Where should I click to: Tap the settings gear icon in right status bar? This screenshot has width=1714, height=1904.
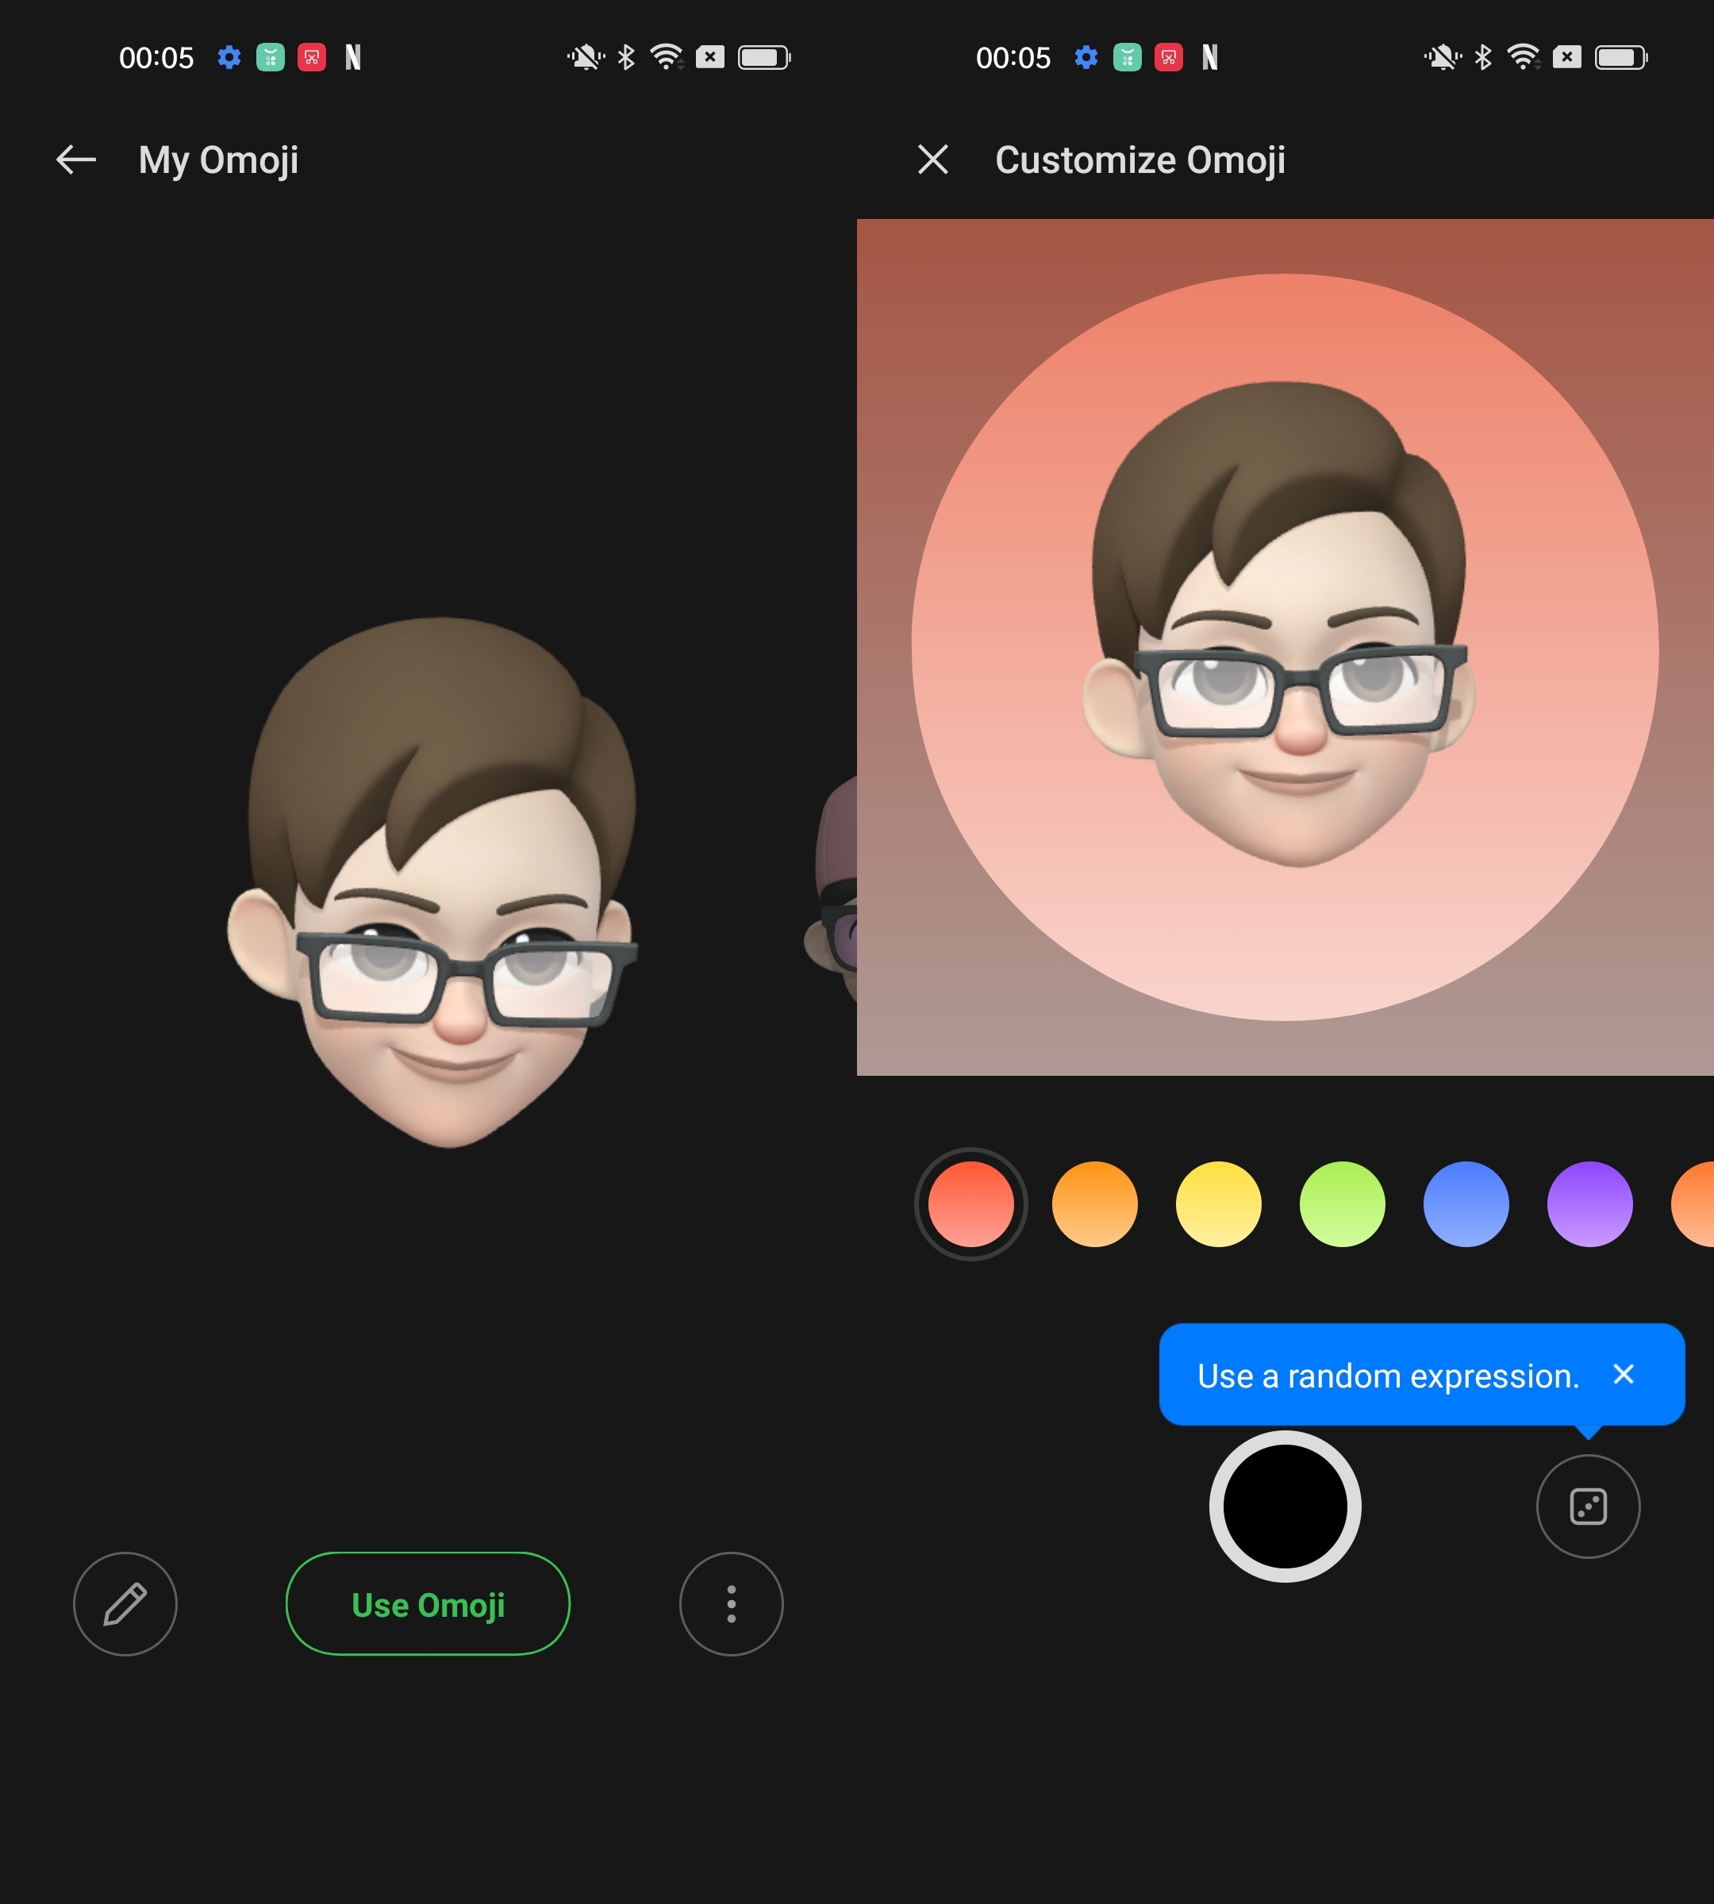coord(1086,57)
